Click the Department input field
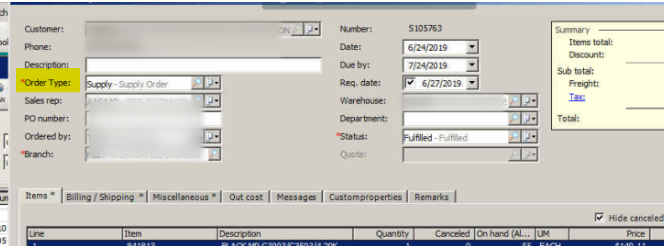This screenshot has height=246, width=664. [x=455, y=118]
